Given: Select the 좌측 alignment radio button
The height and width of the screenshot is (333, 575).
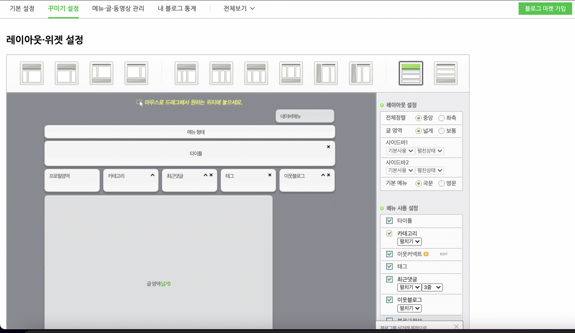Looking at the screenshot, I should pos(442,118).
